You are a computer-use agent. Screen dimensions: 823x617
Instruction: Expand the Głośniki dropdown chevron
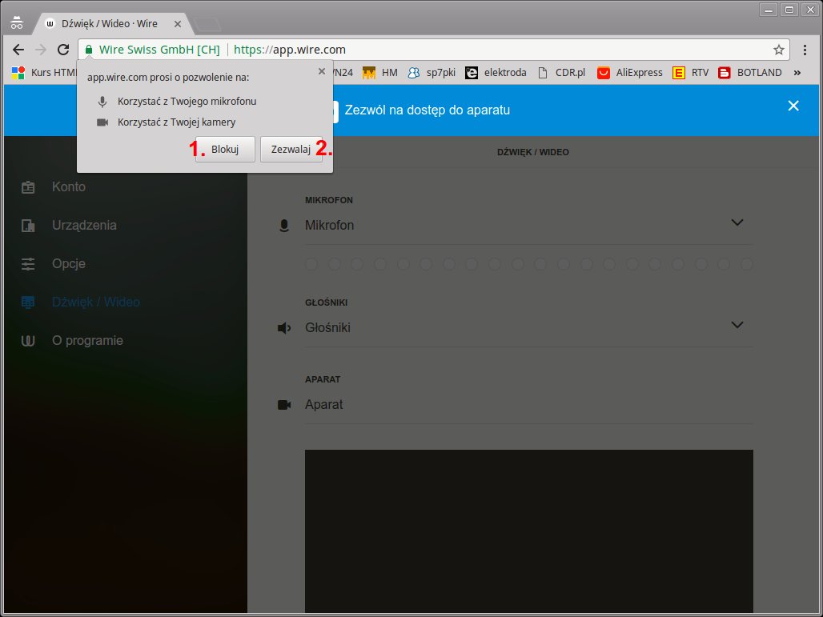[737, 325]
